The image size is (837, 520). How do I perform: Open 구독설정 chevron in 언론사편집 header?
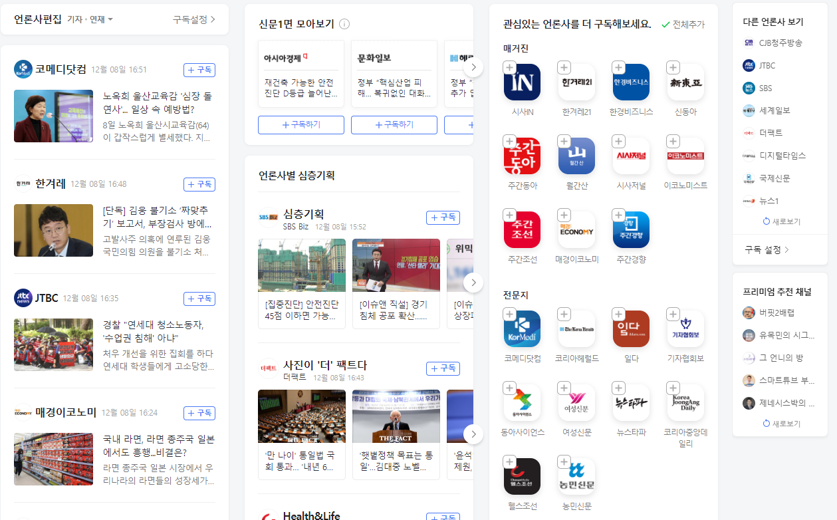click(x=194, y=19)
